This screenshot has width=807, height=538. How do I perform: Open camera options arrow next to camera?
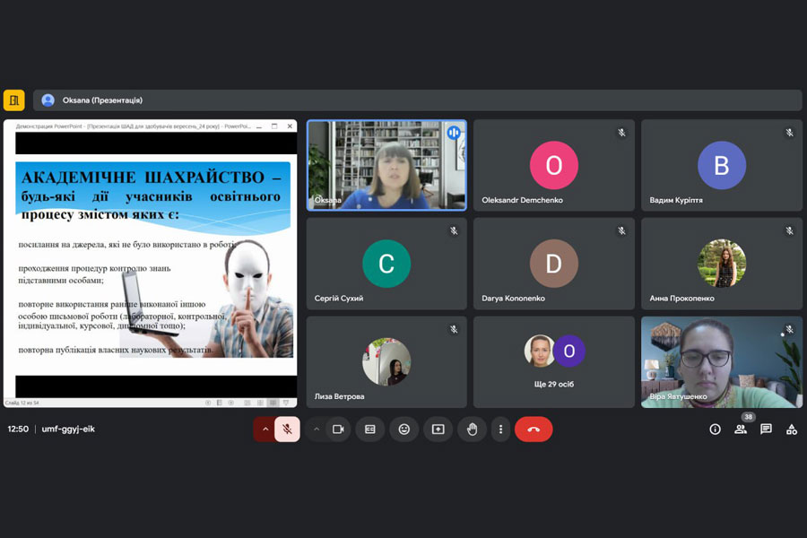(x=317, y=429)
